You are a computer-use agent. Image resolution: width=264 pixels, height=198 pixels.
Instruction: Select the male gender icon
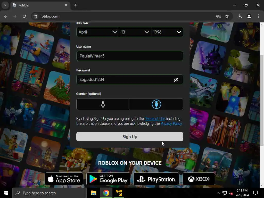pyautogui.click(x=156, y=104)
